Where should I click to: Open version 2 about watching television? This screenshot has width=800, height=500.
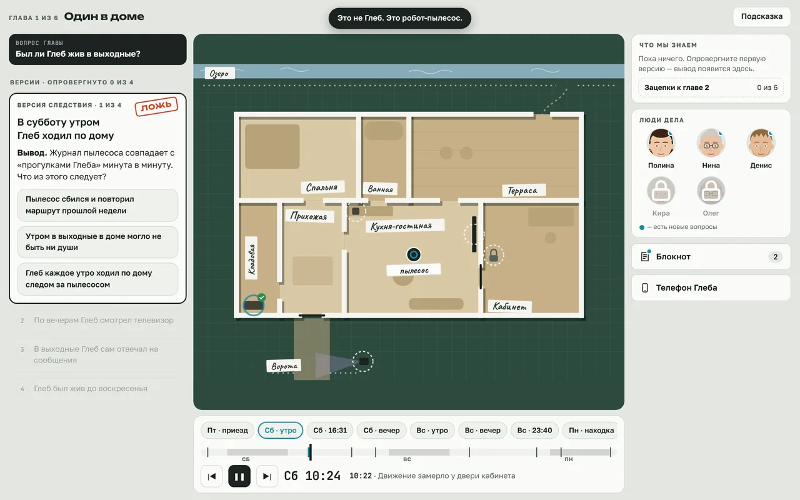point(97,321)
